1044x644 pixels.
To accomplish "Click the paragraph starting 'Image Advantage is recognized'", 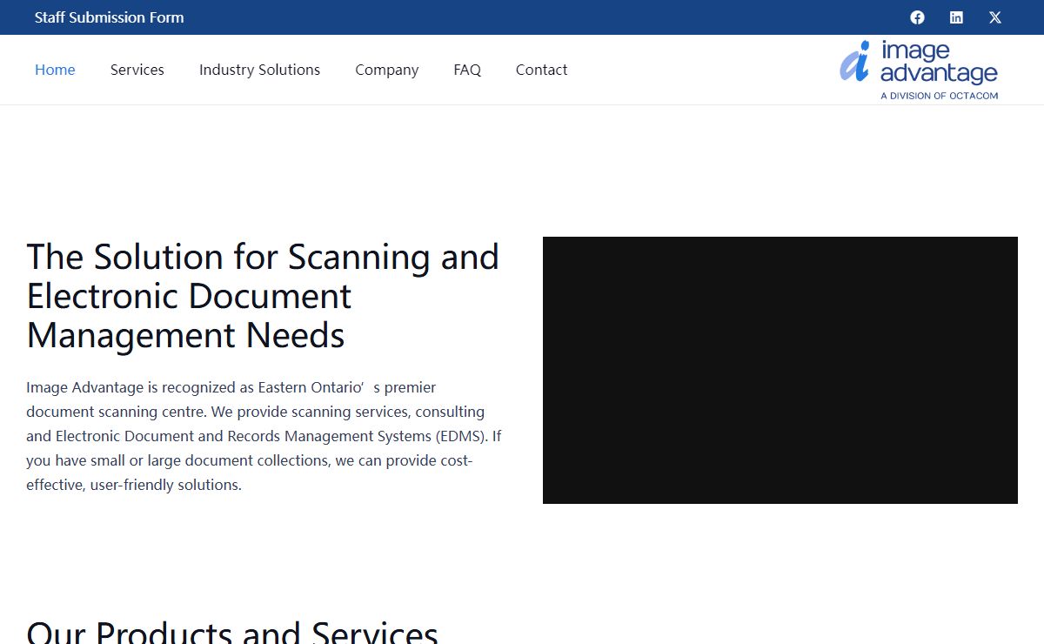I will (x=264, y=436).
